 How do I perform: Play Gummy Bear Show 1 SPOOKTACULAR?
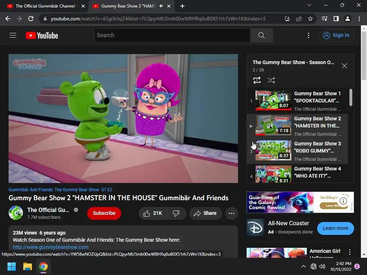point(297,101)
